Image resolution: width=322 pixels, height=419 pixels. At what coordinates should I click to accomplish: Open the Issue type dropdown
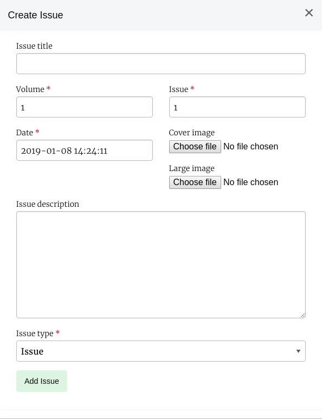point(161,351)
